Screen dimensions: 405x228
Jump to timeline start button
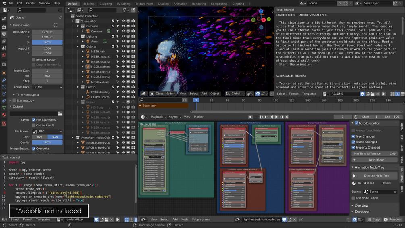pyautogui.click(x=262, y=117)
